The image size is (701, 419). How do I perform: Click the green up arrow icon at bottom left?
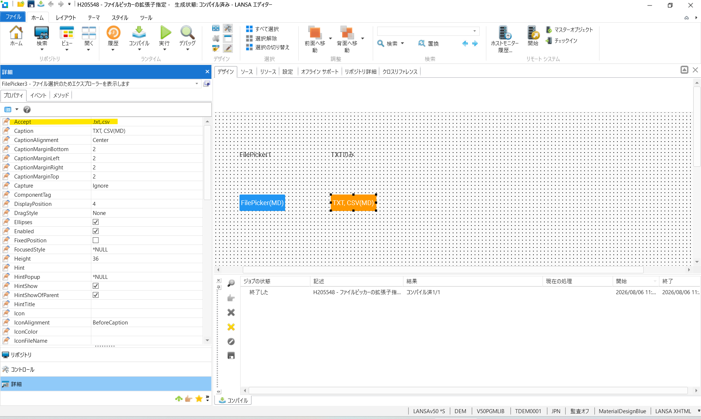pyautogui.click(x=179, y=399)
